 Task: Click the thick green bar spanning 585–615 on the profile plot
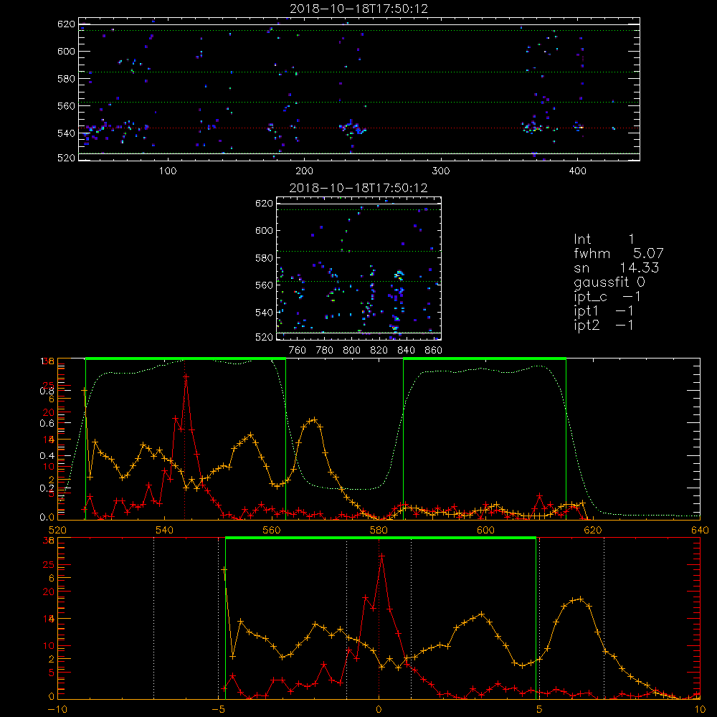[485, 358]
